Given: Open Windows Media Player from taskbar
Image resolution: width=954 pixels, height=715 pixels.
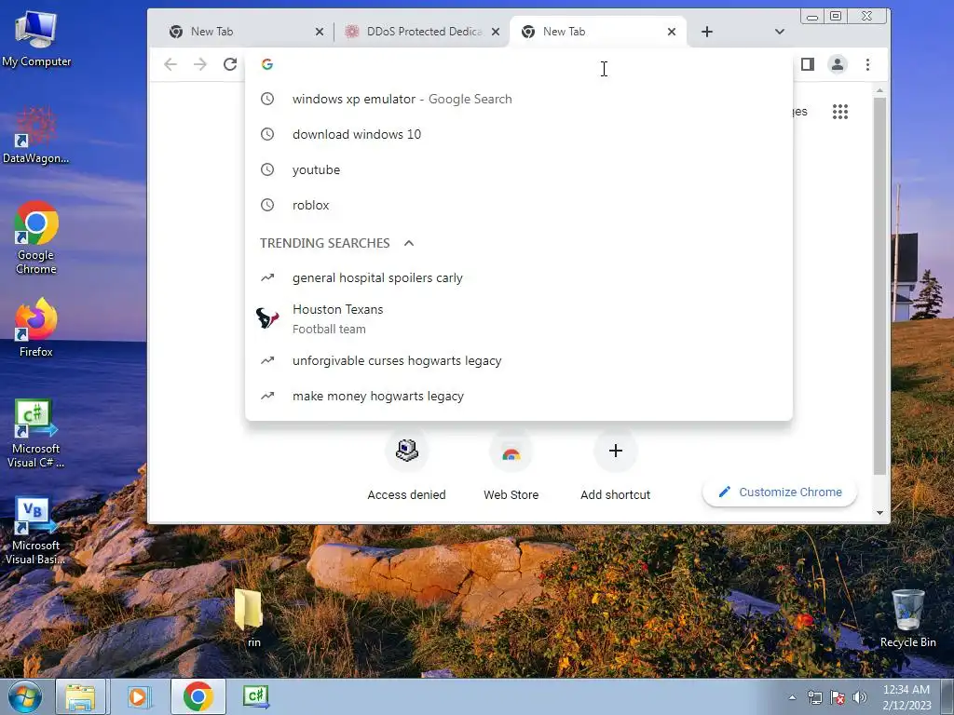Looking at the screenshot, I should [139, 696].
